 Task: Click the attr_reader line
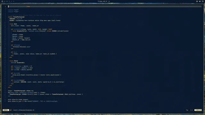coord(25,26)
